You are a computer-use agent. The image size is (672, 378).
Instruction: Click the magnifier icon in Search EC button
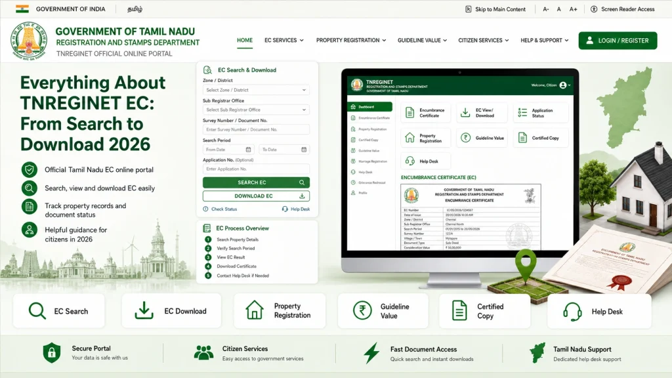302,182
